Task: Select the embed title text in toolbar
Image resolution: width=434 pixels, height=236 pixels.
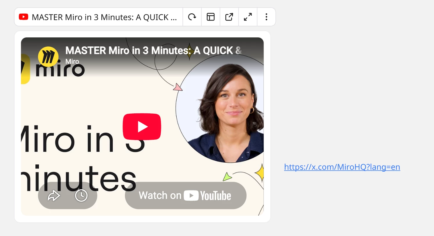Action: pos(104,17)
